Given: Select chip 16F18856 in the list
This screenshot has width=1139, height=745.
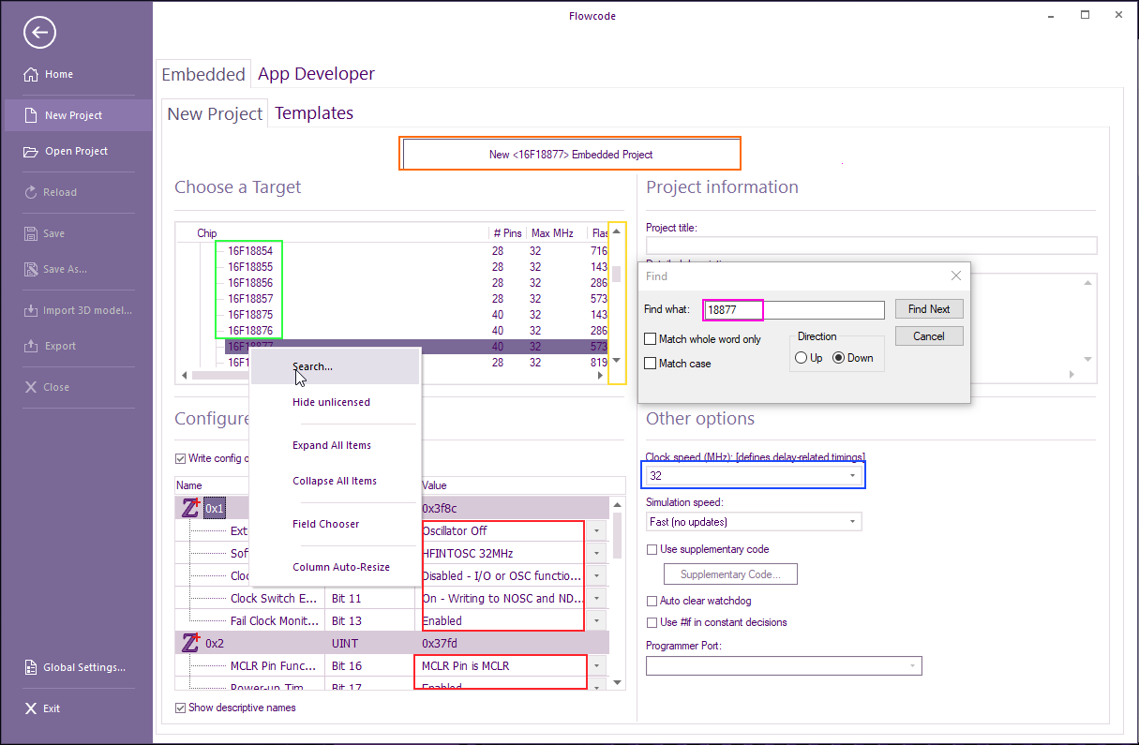Looking at the screenshot, I should pos(250,283).
